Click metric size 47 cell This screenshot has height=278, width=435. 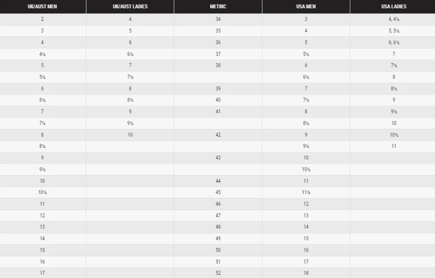(218, 215)
